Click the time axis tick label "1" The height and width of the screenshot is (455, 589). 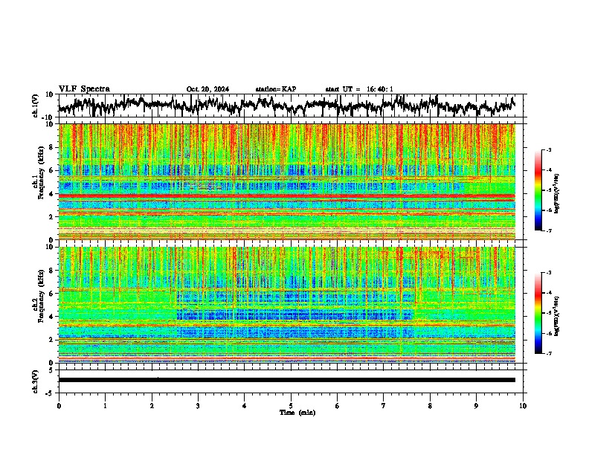pos(105,406)
